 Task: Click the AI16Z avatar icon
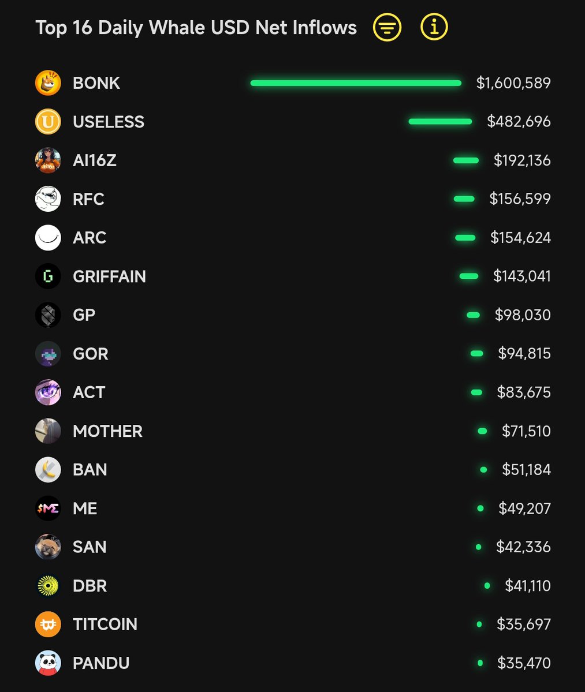tap(48, 160)
